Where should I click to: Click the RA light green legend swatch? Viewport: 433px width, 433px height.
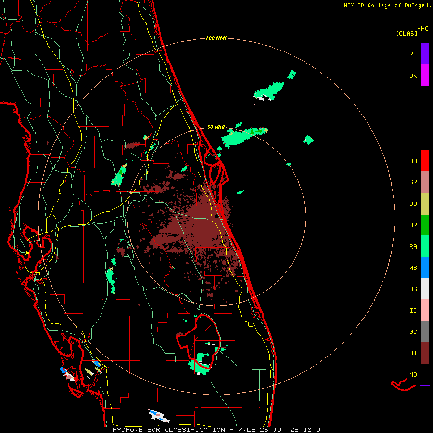click(x=425, y=246)
